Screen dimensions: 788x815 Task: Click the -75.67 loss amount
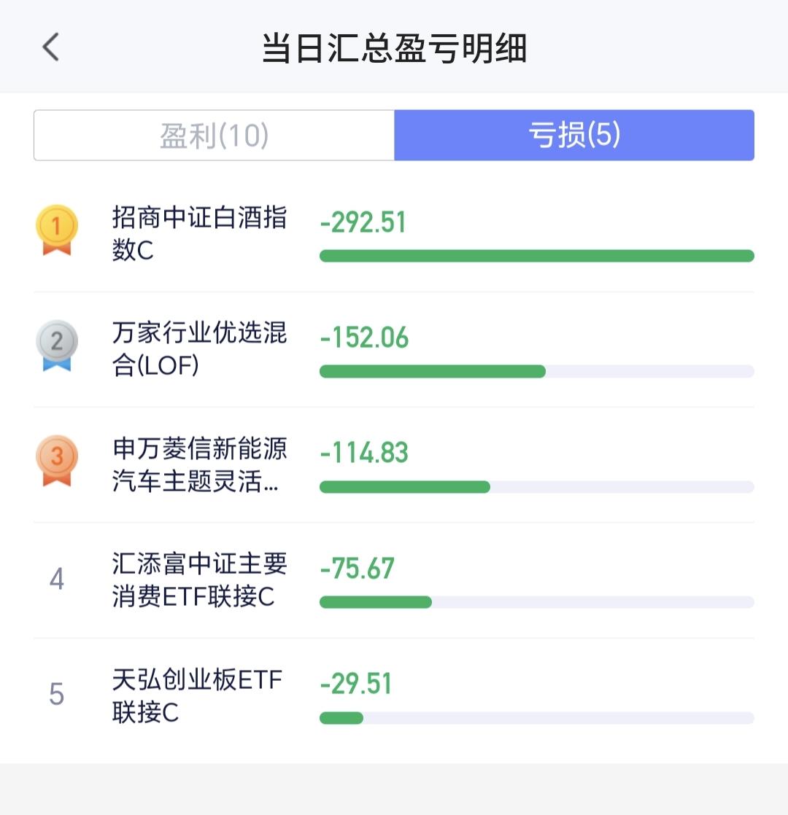(x=357, y=569)
